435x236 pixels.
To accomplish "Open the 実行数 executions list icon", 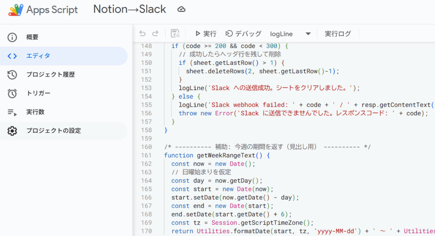I will click(x=12, y=112).
